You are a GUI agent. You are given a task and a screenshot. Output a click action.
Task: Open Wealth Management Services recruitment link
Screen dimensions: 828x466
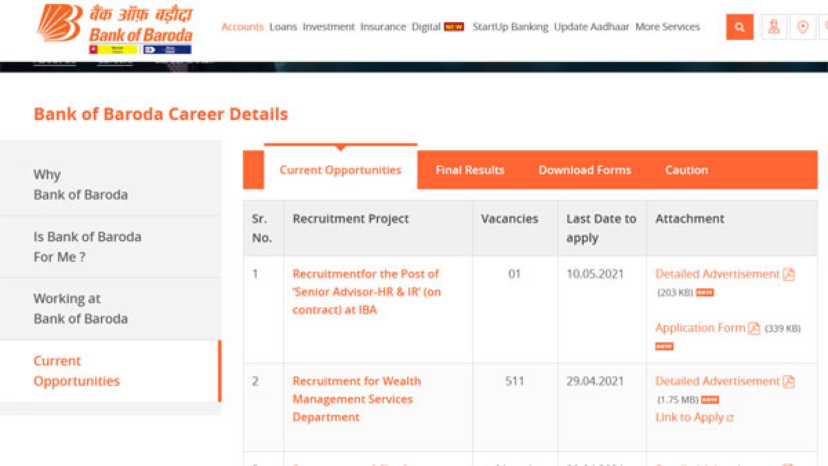[x=356, y=399]
